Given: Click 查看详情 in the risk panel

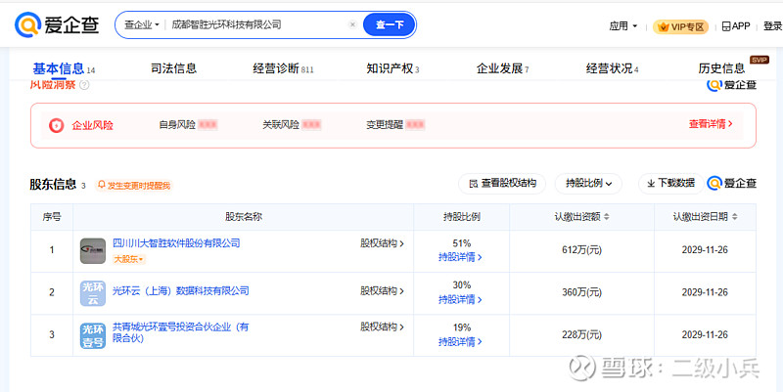Looking at the screenshot, I should [711, 124].
